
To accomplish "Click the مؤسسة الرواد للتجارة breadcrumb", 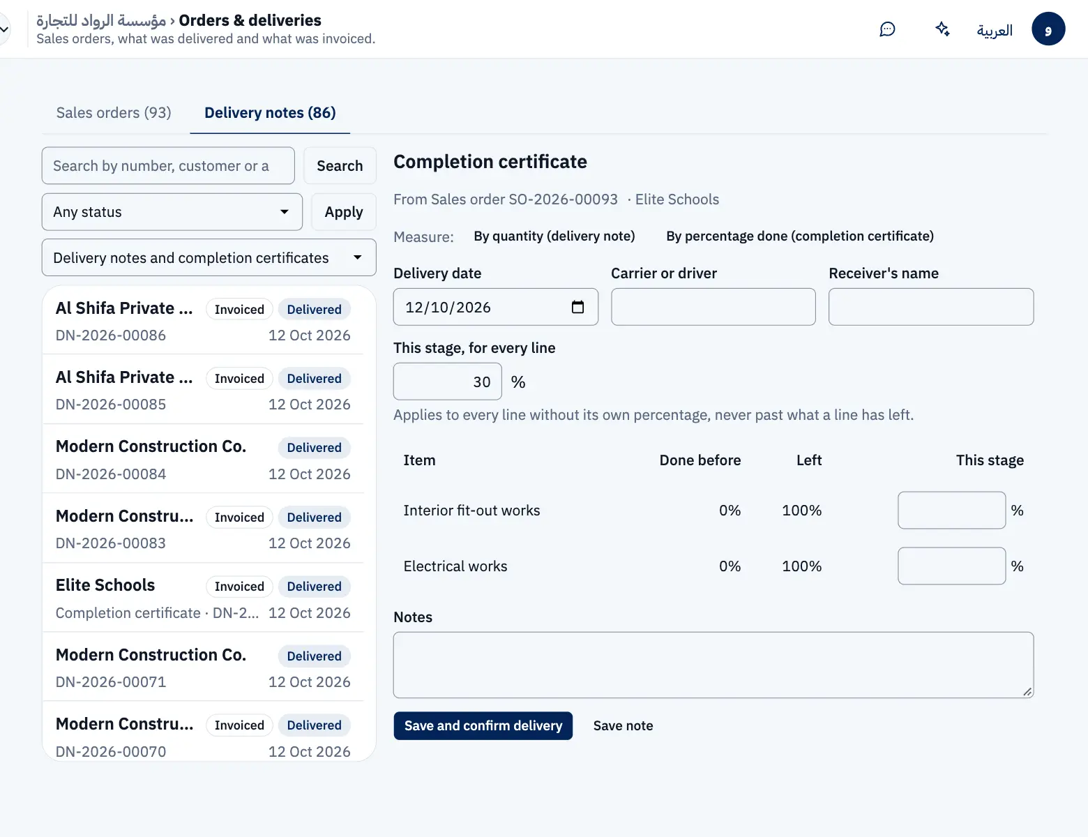I will point(101,20).
